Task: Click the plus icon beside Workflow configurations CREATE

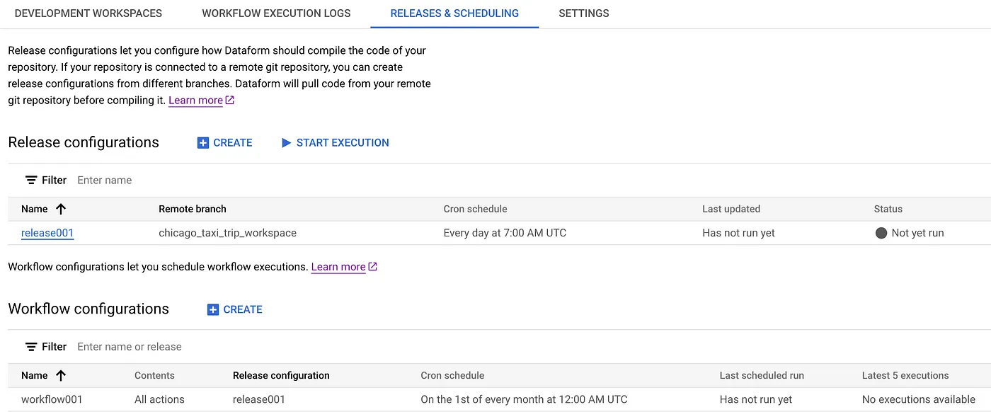Action: (x=212, y=310)
